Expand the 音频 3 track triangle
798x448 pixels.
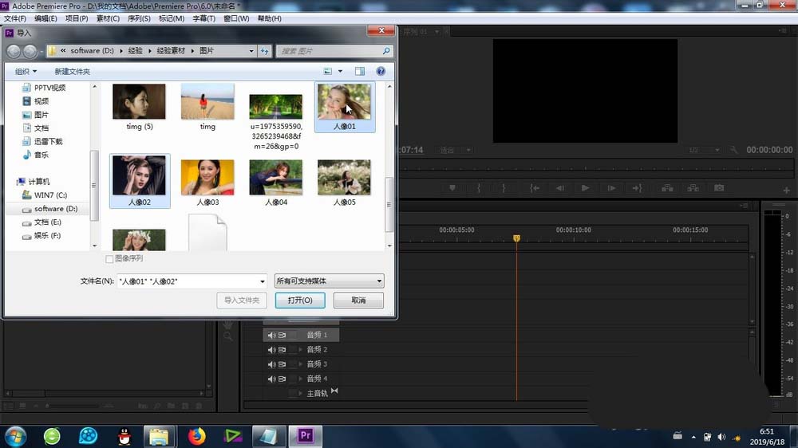pyautogui.click(x=301, y=364)
